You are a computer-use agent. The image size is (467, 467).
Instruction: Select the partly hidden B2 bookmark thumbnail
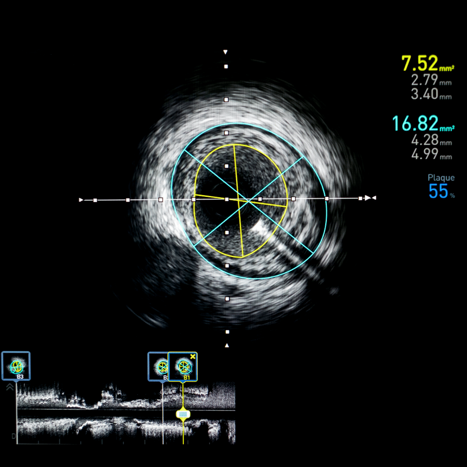tap(158, 367)
